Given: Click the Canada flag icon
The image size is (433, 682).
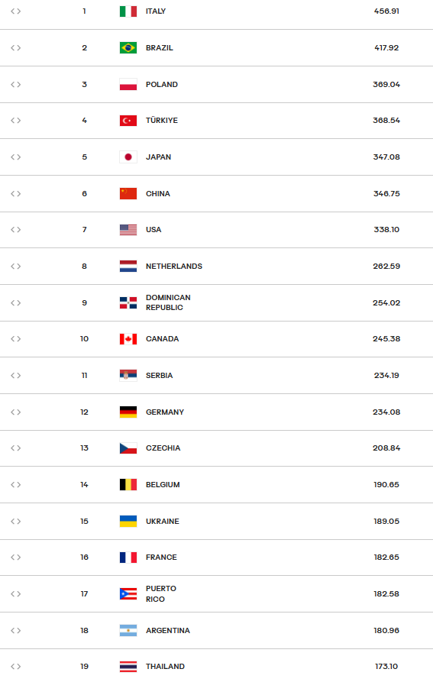Looking at the screenshot, I should click(128, 339).
